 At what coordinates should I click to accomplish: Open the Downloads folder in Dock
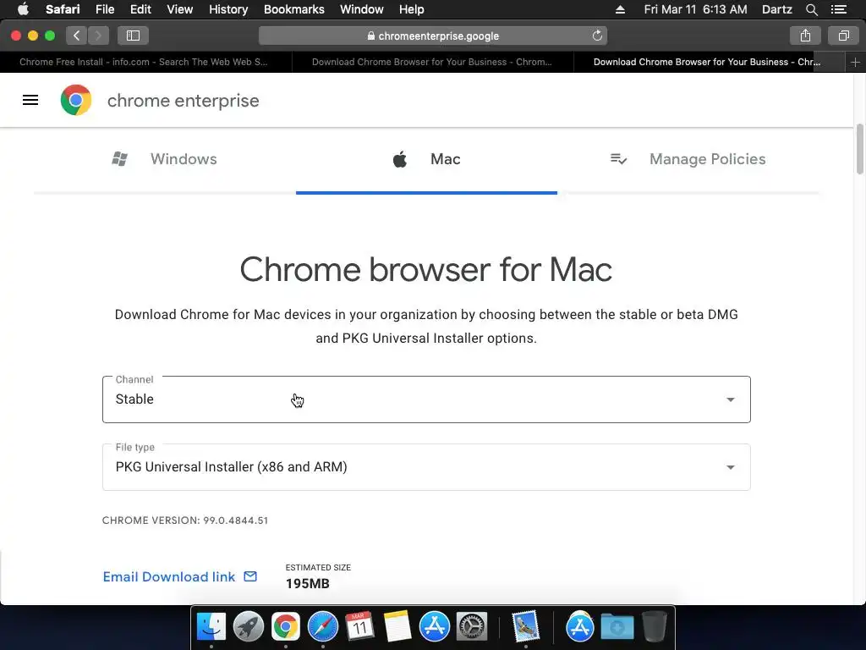[x=617, y=627]
